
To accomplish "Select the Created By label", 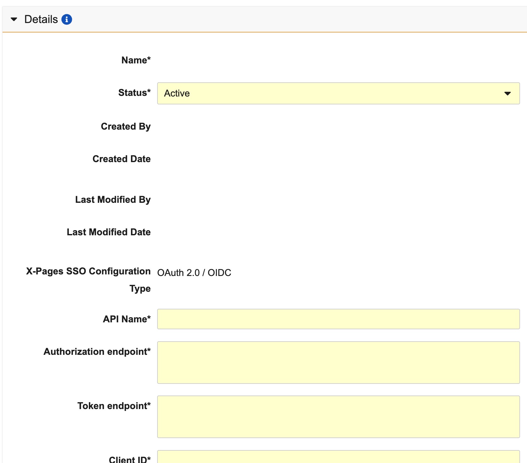I will pyautogui.click(x=126, y=126).
